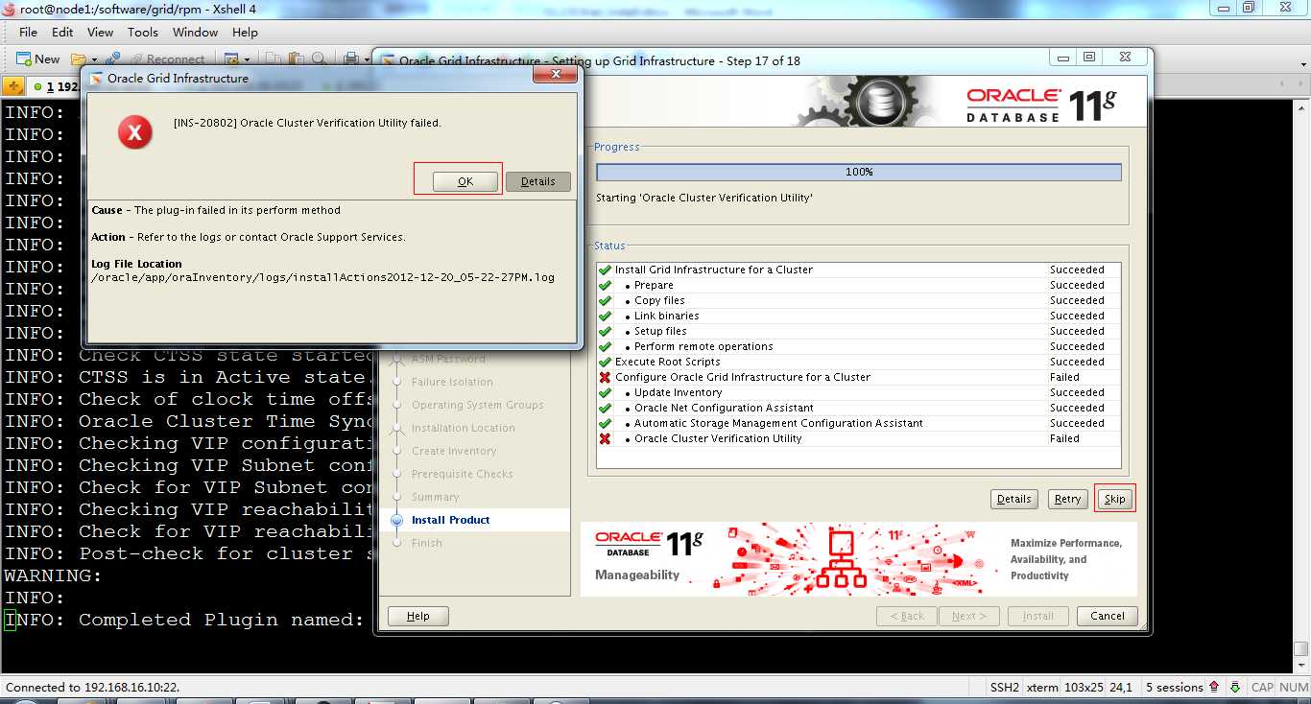Screen dimensions: 1311x704
Task: Click the green check beside Copy files
Action: [x=605, y=300]
